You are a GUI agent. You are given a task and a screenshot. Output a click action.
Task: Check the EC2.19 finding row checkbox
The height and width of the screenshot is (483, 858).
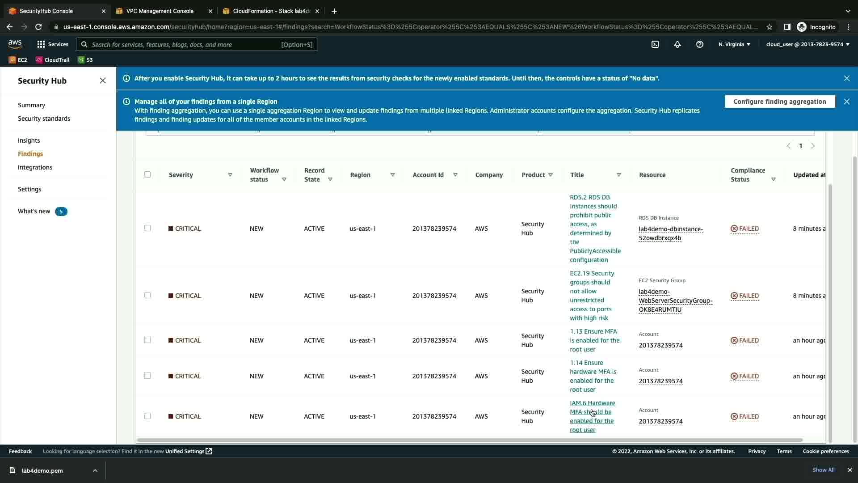147,295
